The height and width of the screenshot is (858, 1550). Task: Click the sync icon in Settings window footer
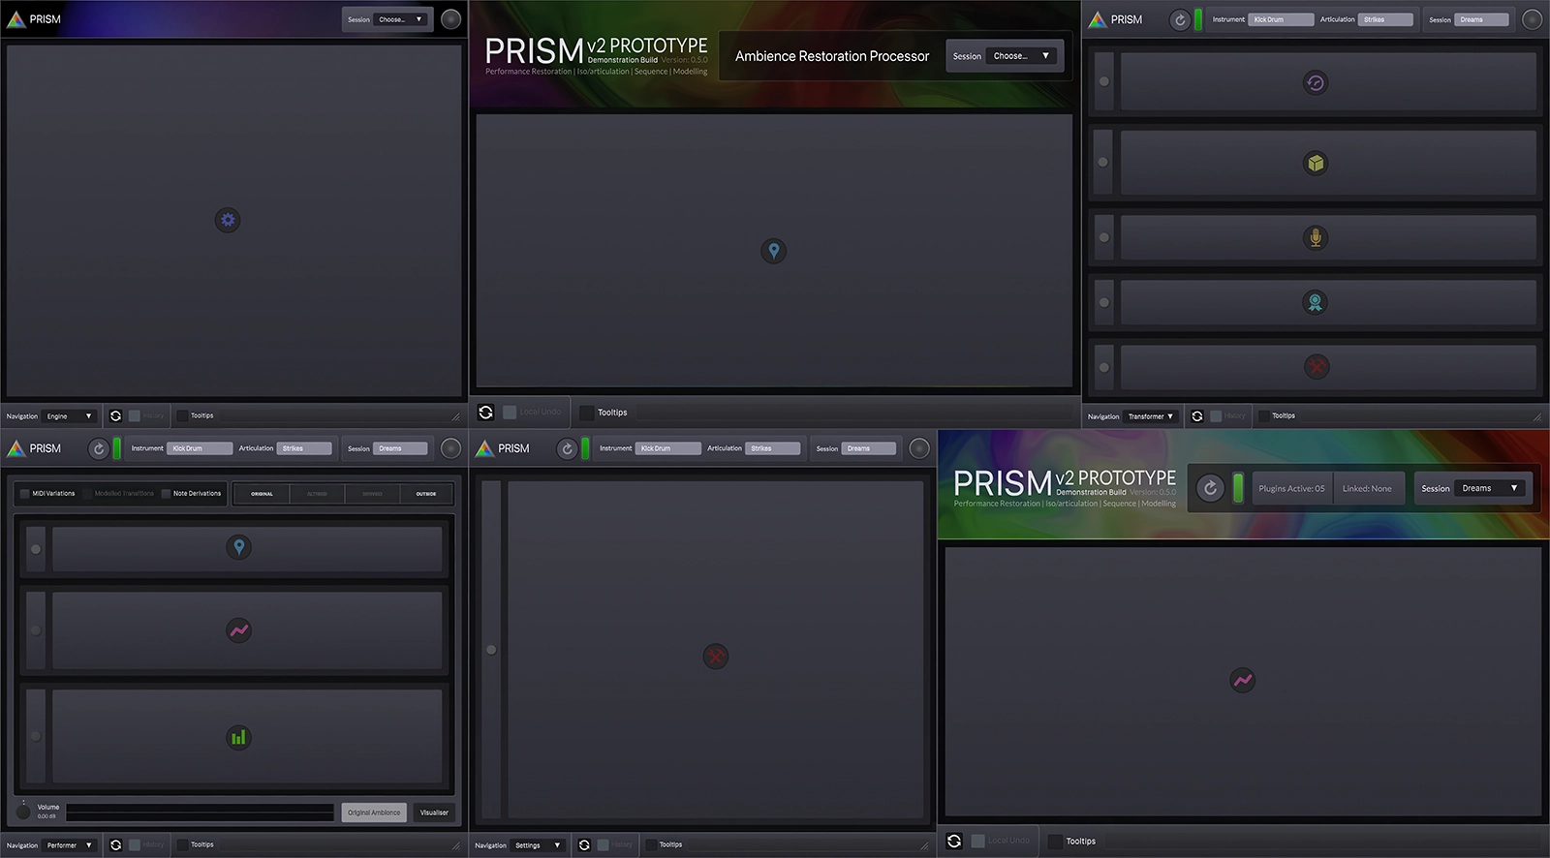pyautogui.click(x=583, y=844)
